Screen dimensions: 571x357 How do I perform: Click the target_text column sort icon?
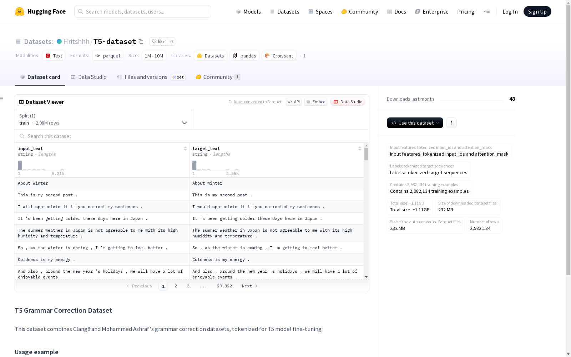tap(360, 149)
